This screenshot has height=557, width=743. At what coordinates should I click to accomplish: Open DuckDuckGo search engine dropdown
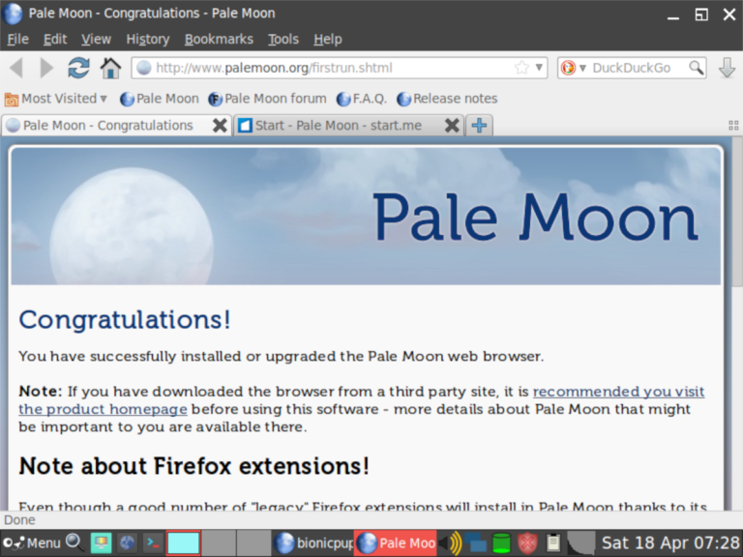[575, 68]
